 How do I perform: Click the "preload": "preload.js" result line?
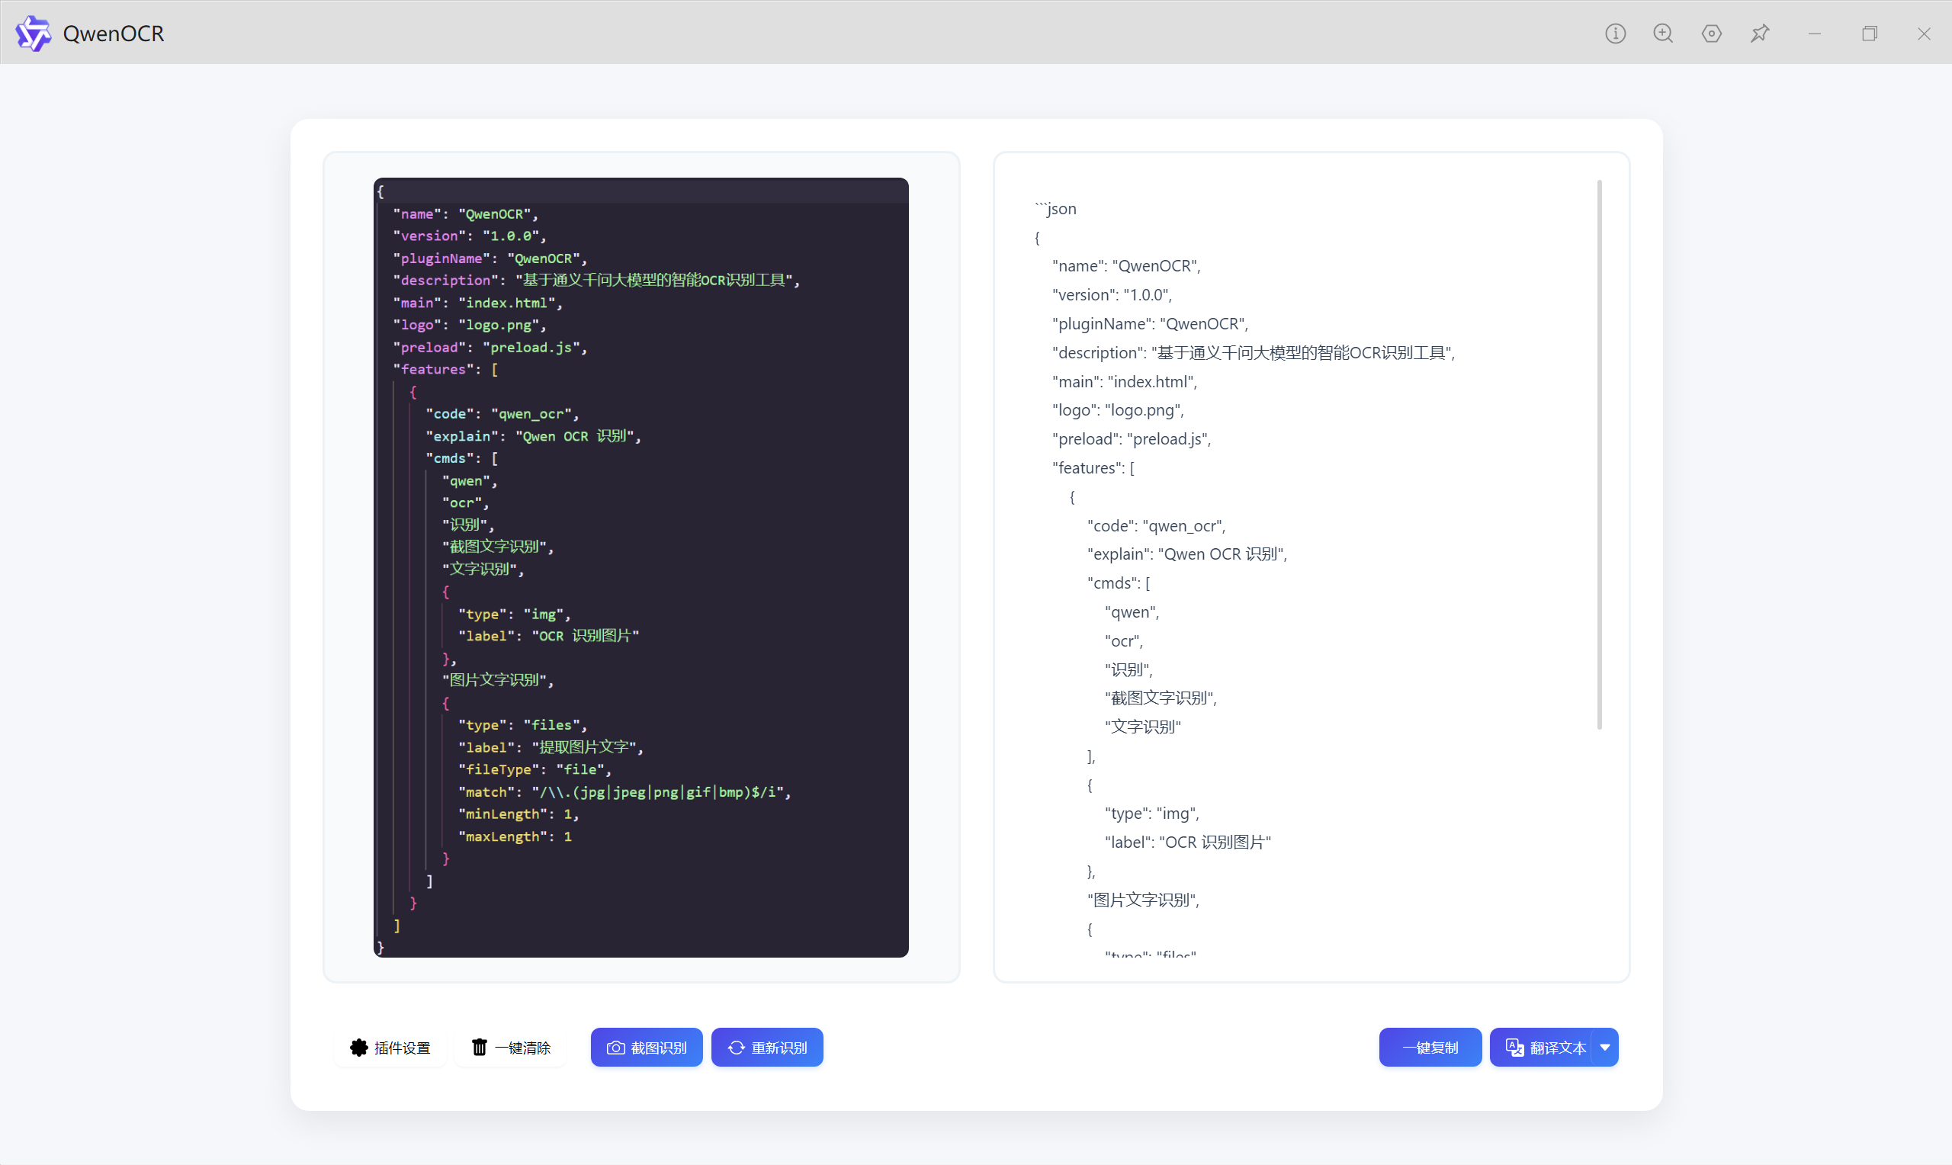coord(1132,440)
